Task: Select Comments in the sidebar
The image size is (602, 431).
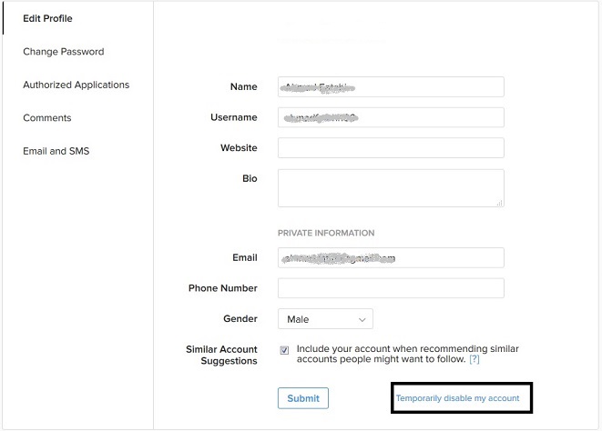Action: coord(46,118)
